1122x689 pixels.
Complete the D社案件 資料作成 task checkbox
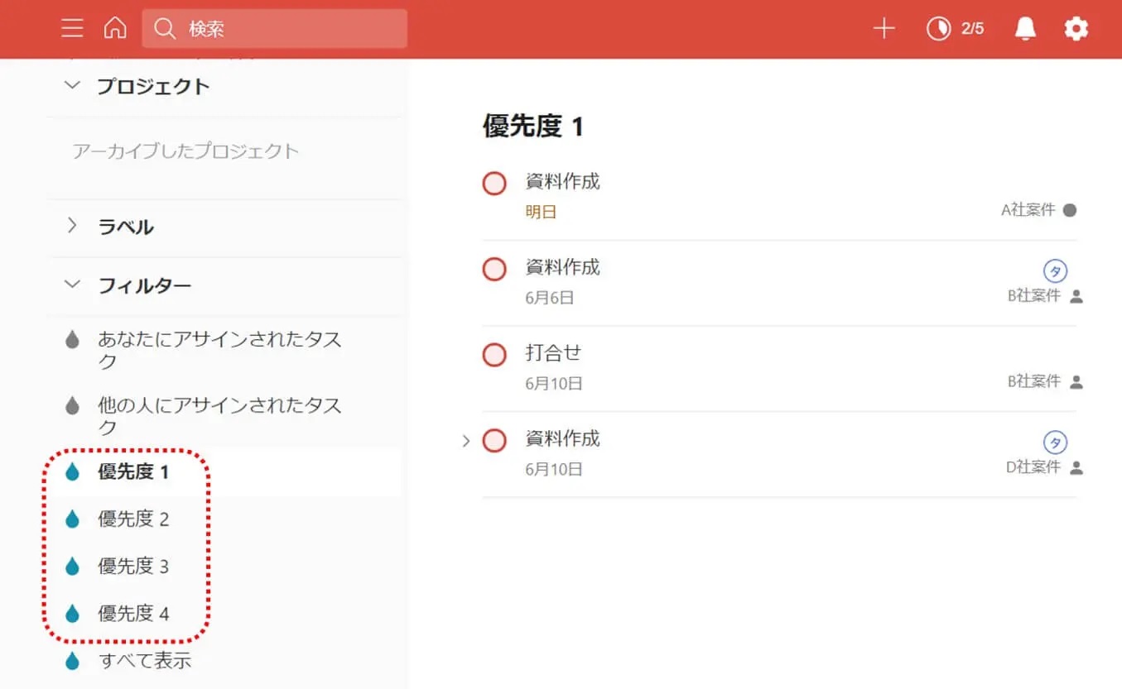pyautogui.click(x=494, y=440)
